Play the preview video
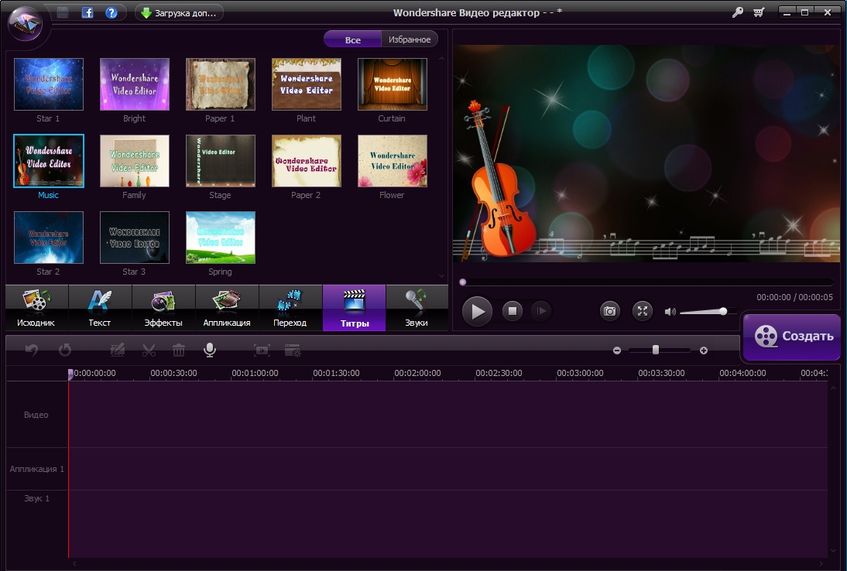Image resolution: width=847 pixels, height=571 pixels. pyautogui.click(x=478, y=311)
